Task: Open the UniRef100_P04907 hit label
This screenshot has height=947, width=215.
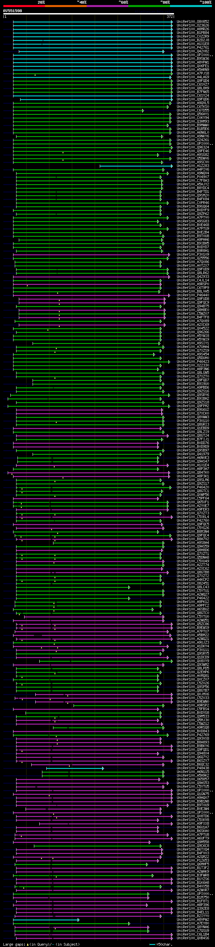Action: [192, 177]
